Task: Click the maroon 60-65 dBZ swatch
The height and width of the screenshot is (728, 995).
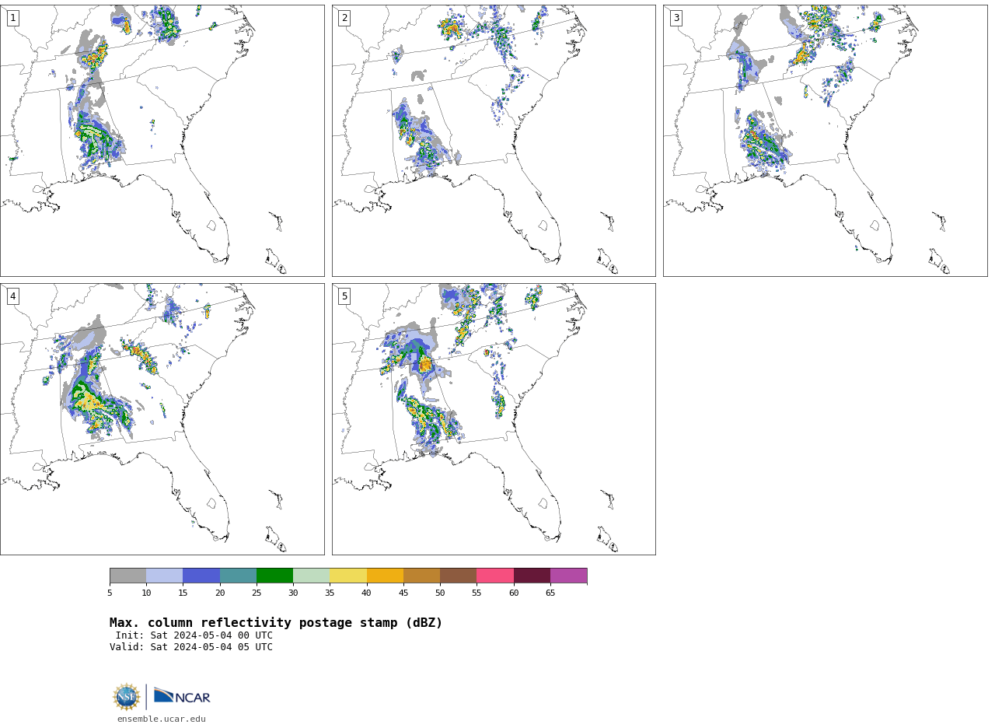Action: coord(532,576)
